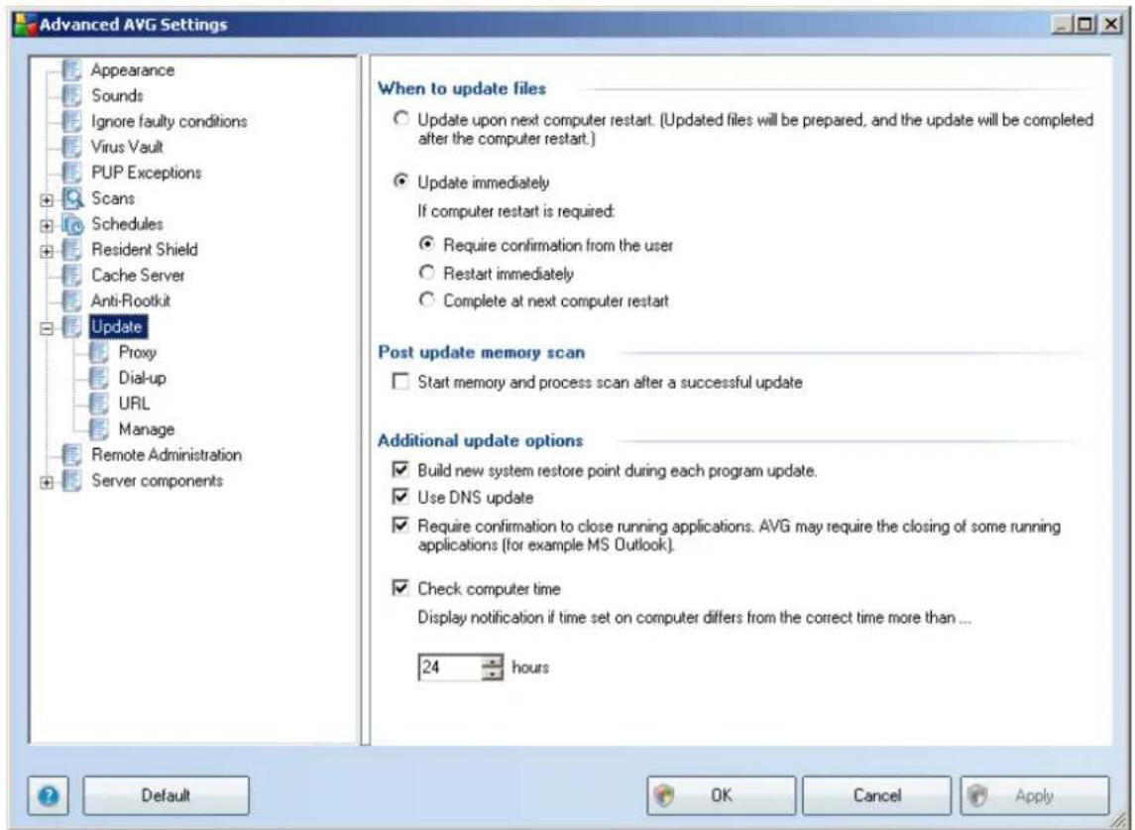Choose Complete at next computer restart
This screenshot has width=1135, height=830.
pos(427,299)
